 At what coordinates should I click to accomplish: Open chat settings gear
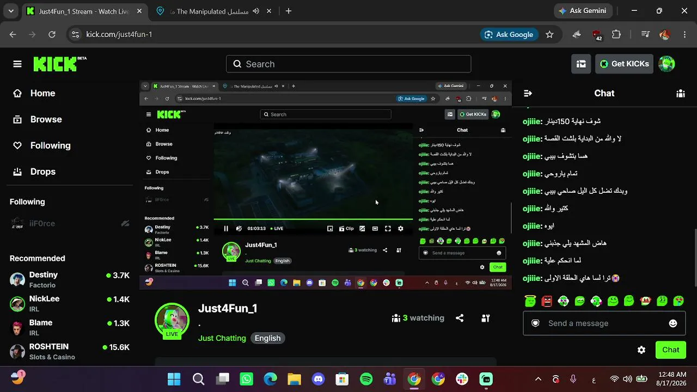641,350
